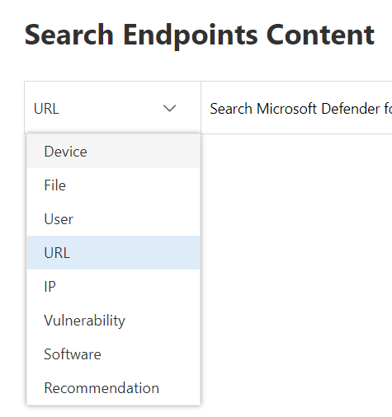Change category to User entity
The height and width of the screenshot is (417, 392).
pos(113,219)
